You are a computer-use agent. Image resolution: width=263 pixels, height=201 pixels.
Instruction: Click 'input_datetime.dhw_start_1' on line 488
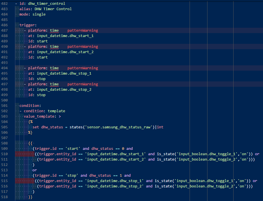(65, 36)
